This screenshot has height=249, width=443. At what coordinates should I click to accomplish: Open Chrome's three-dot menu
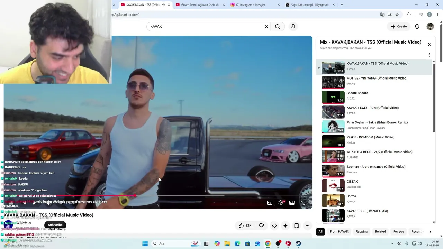tap(438, 15)
